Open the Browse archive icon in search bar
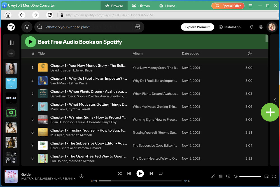This screenshot has height=187, width=280. (x=138, y=27)
